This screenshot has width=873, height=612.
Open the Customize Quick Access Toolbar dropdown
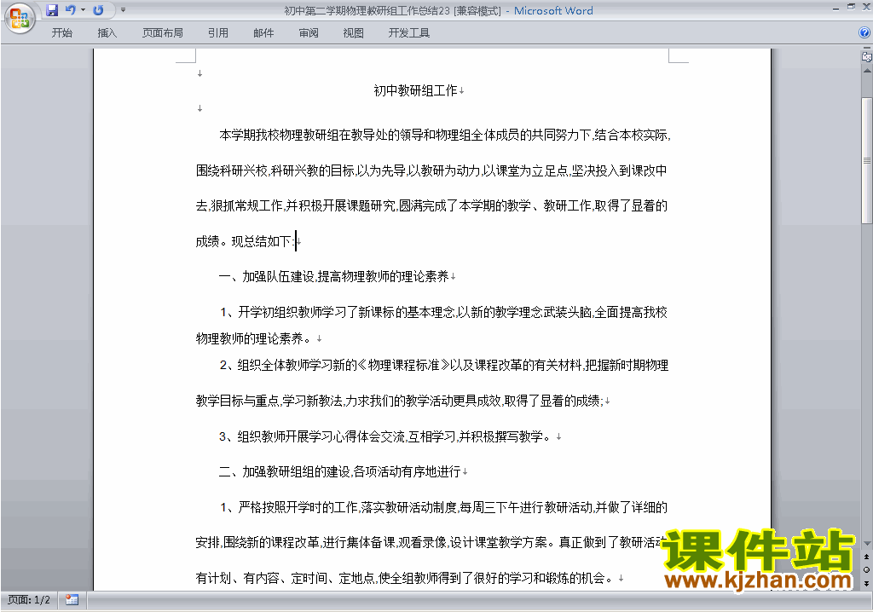tap(123, 10)
